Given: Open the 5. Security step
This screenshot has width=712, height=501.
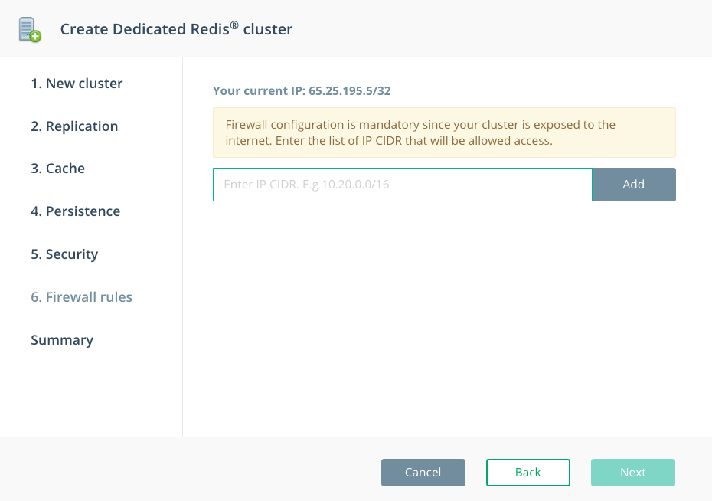Looking at the screenshot, I should pos(64,254).
